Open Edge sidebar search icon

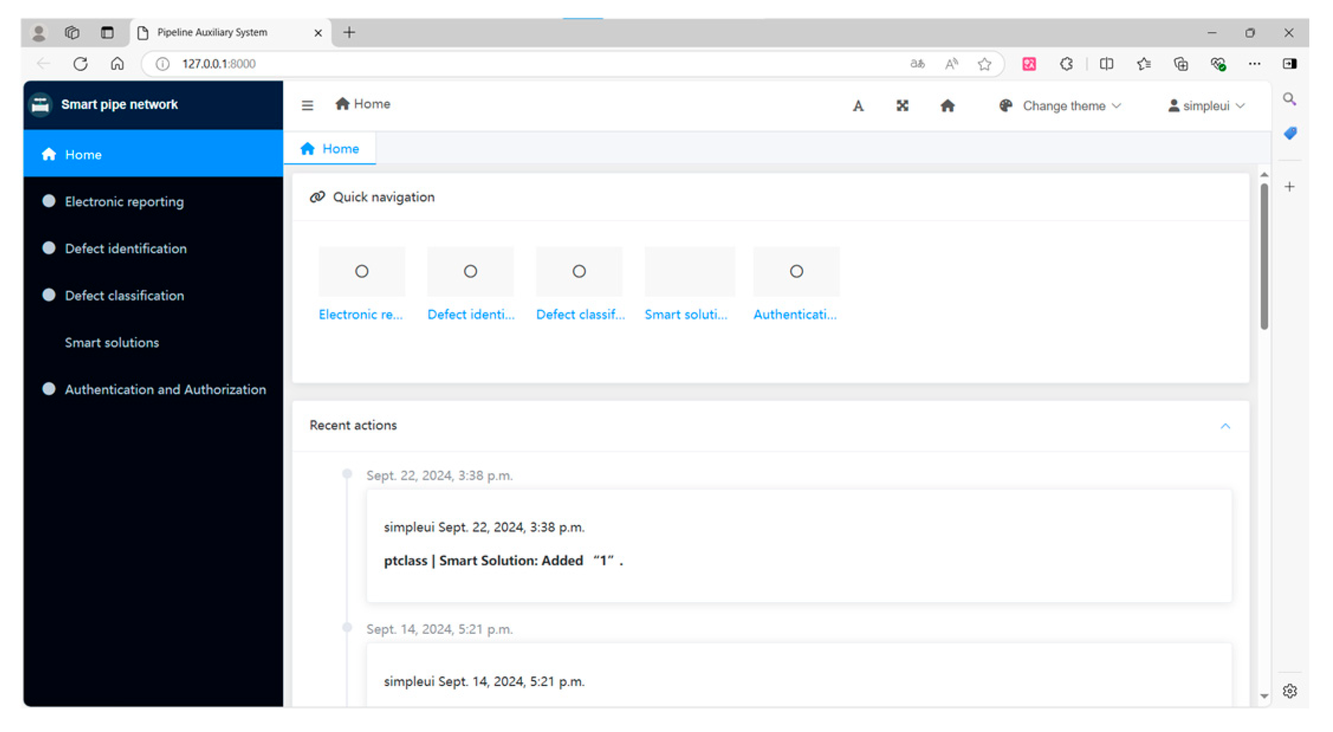[1289, 99]
